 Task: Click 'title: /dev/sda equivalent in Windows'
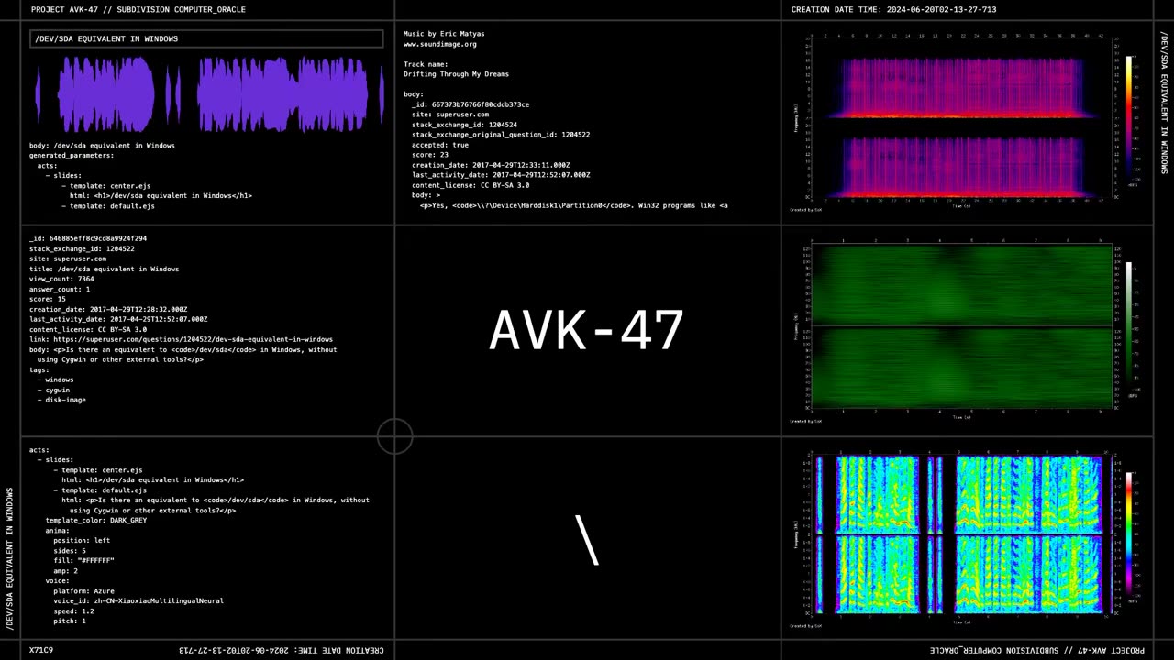point(104,269)
